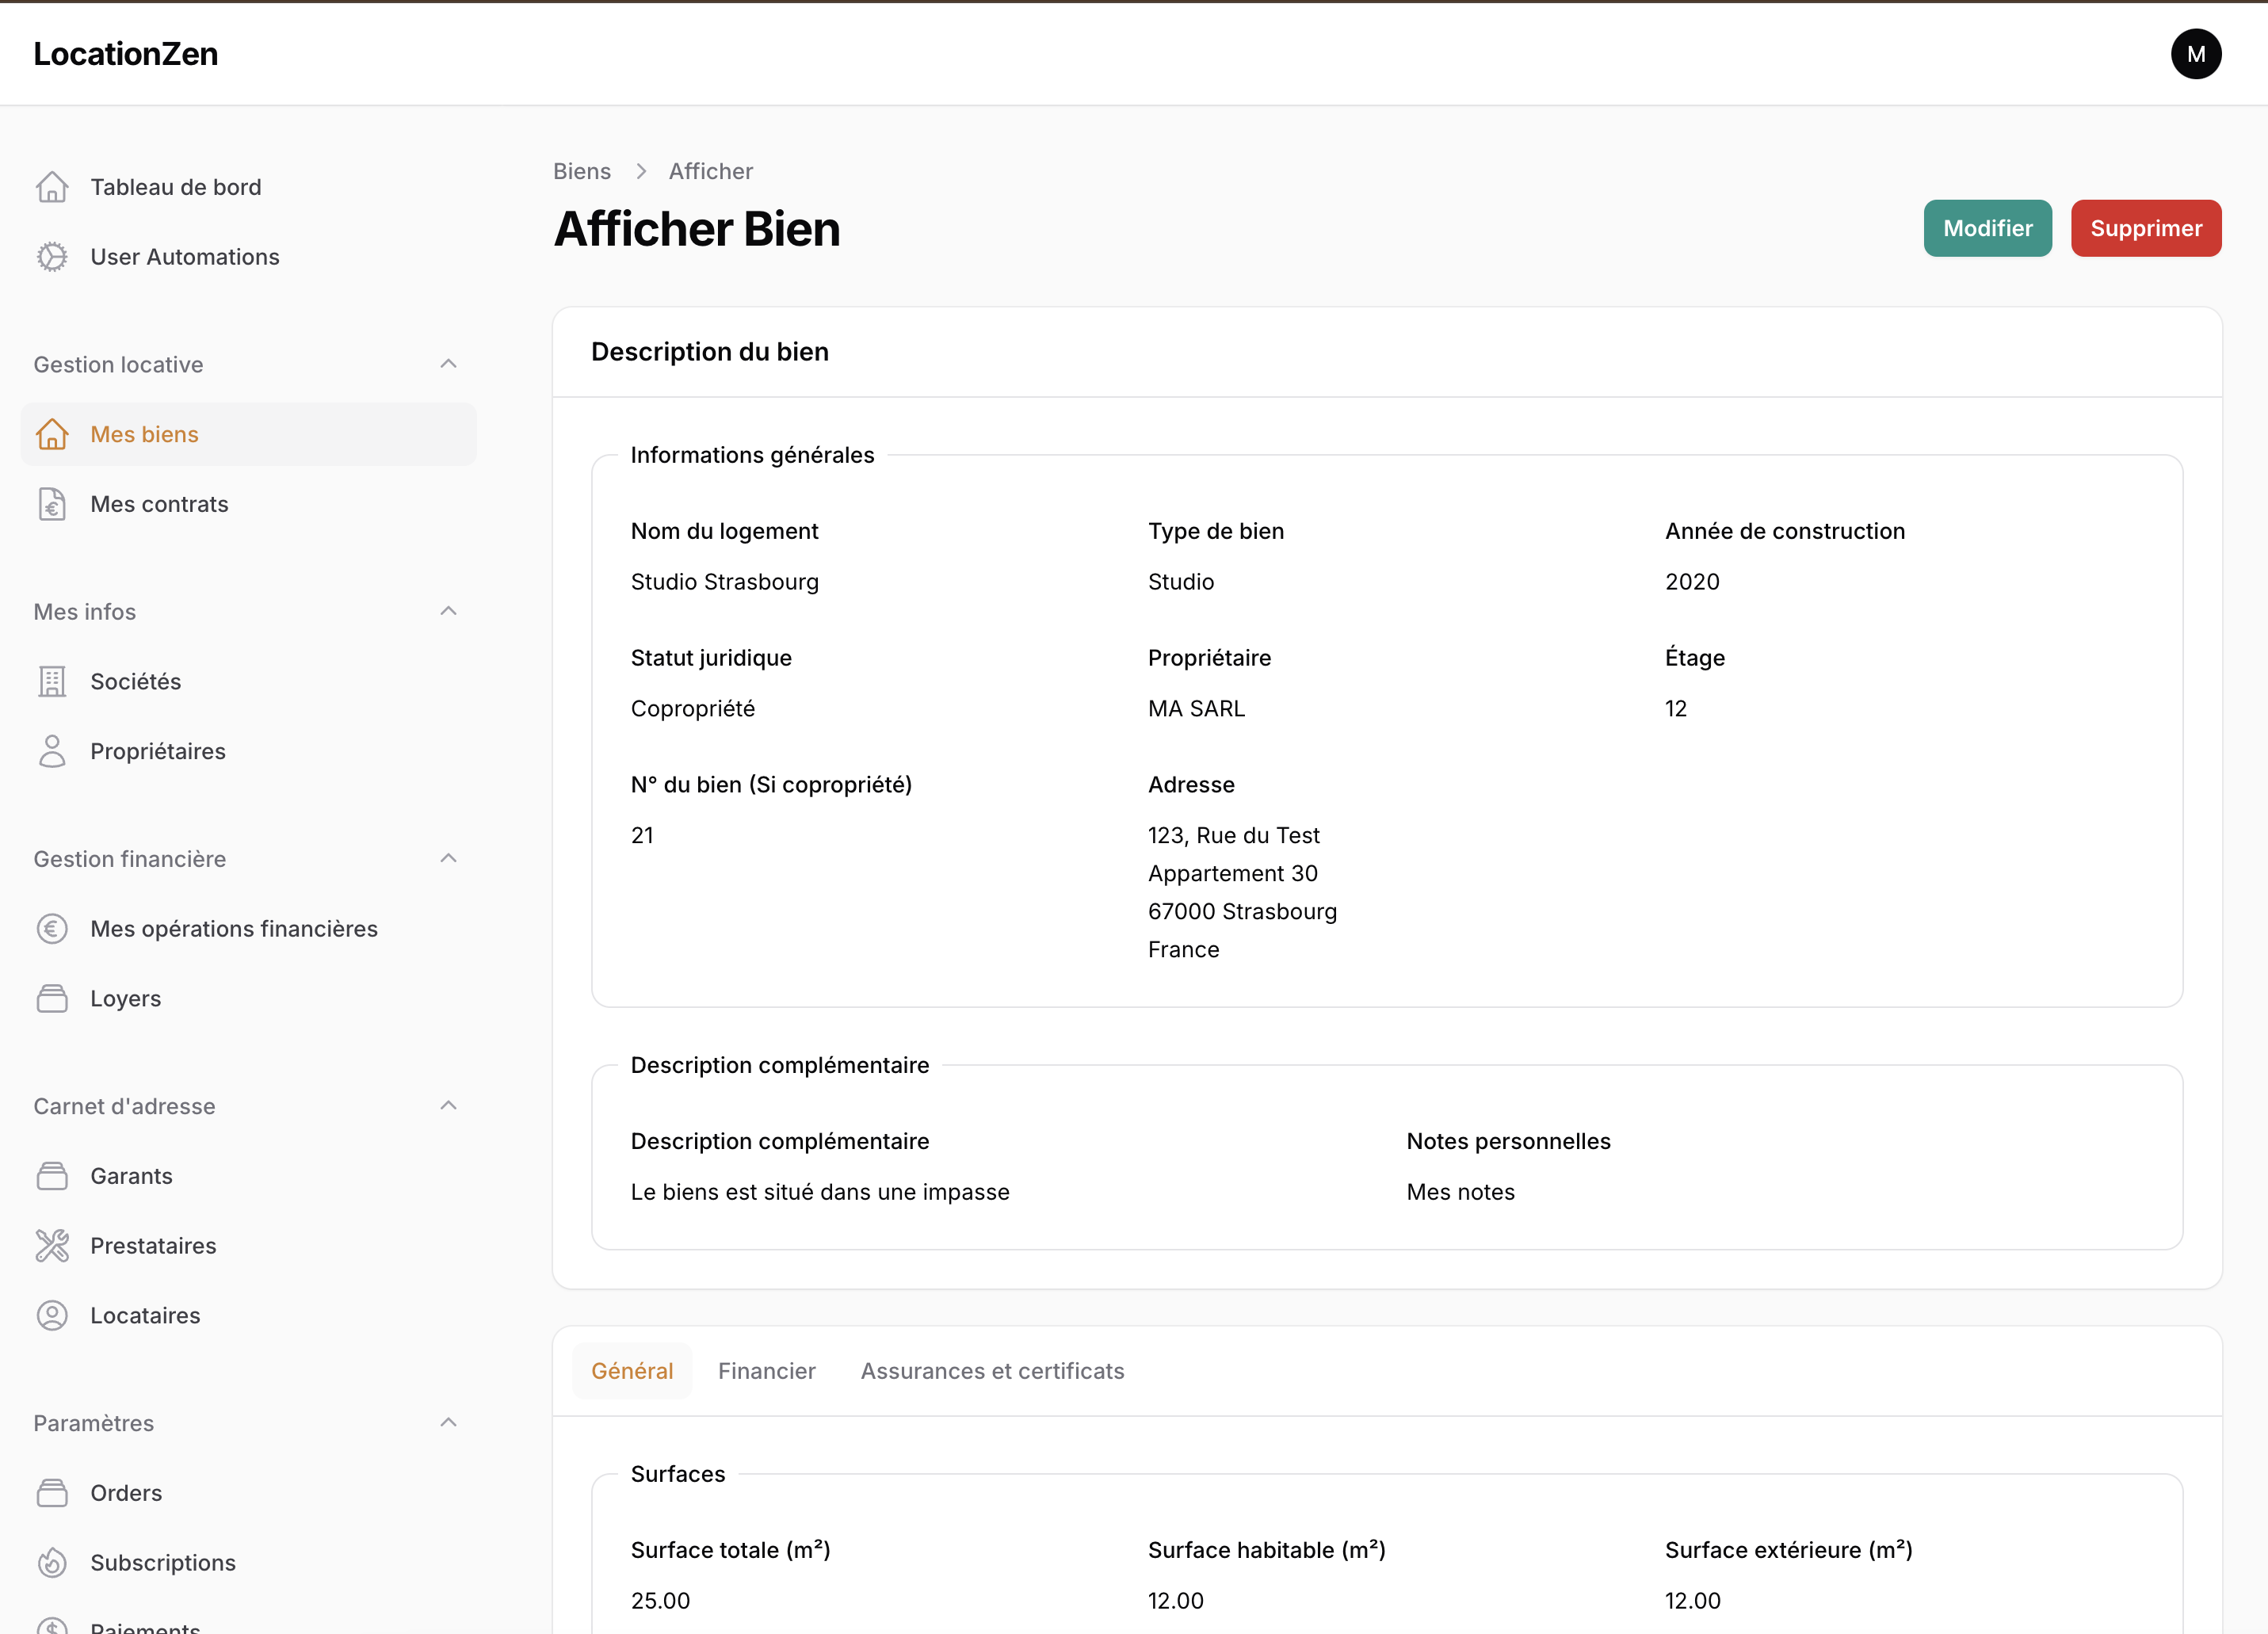Screen dimensions: 2268x1634
Task: Open the user avatar M menu
Action: pos(2196,54)
